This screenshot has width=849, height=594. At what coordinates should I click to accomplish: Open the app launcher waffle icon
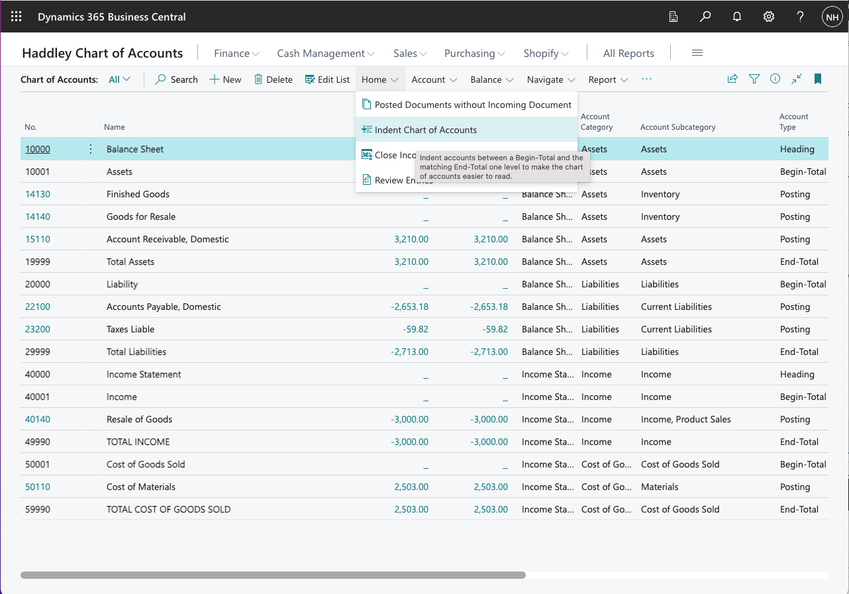pos(17,17)
